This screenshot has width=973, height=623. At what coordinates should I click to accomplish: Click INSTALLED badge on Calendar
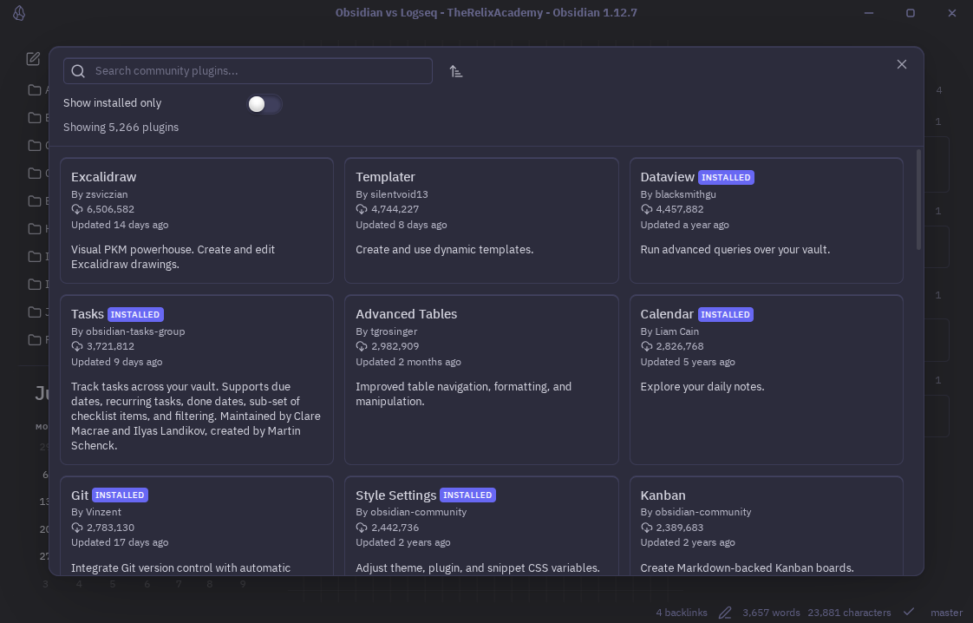725,315
